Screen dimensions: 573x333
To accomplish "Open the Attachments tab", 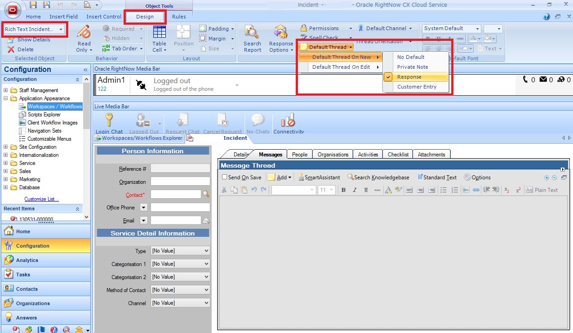I will (431, 155).
